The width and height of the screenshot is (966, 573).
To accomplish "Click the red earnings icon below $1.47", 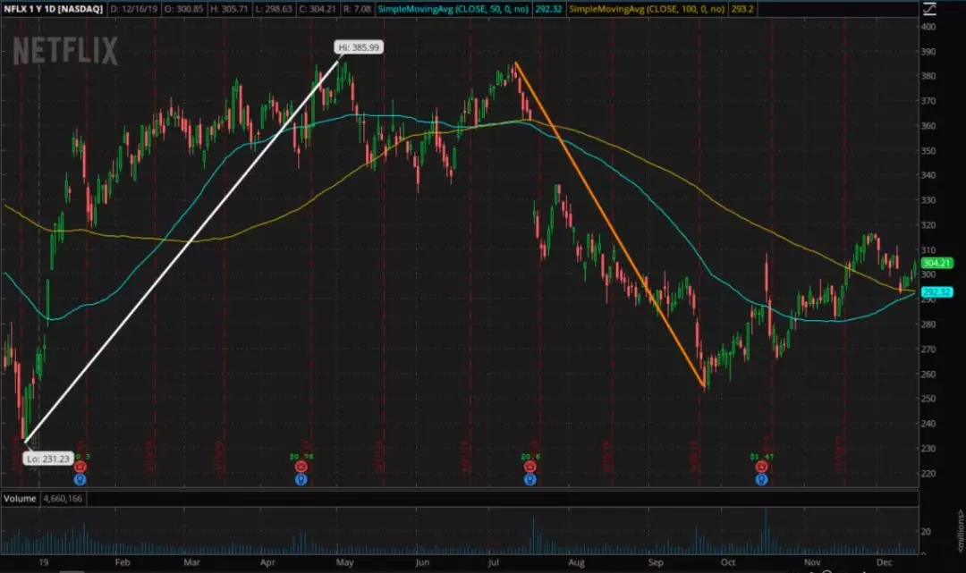I will pos(761,467).
